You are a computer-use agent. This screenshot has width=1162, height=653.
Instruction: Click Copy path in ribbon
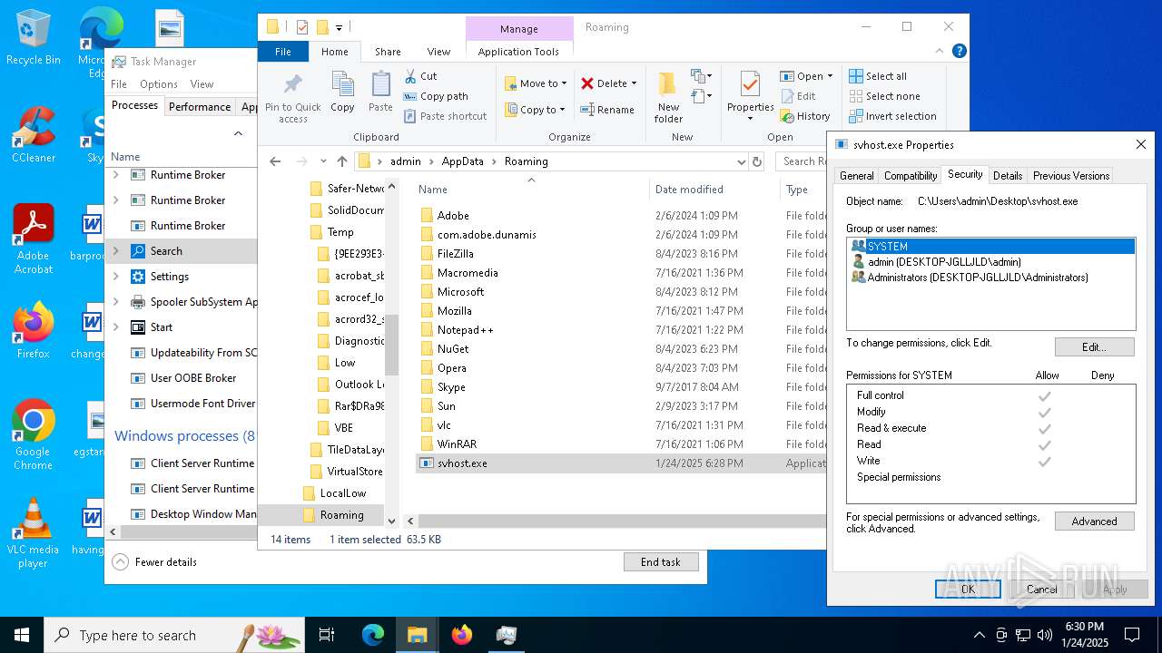[x=437, y=96]
